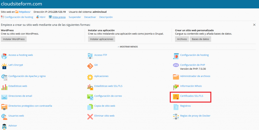Click the Direcciones de email envelope icon
This screenshot has height=130, width=259.
[4, 97]
